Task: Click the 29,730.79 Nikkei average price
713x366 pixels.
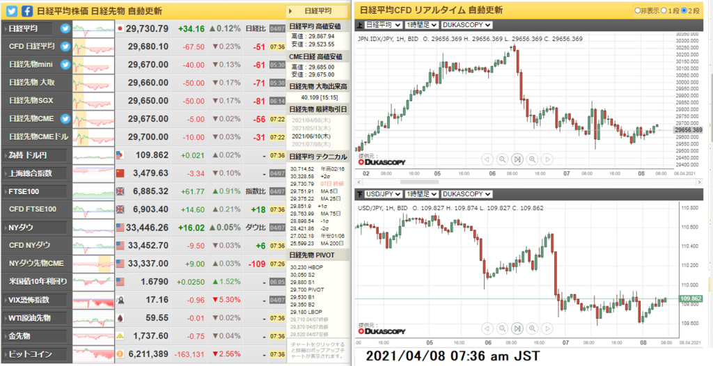Action: point(148,29)
